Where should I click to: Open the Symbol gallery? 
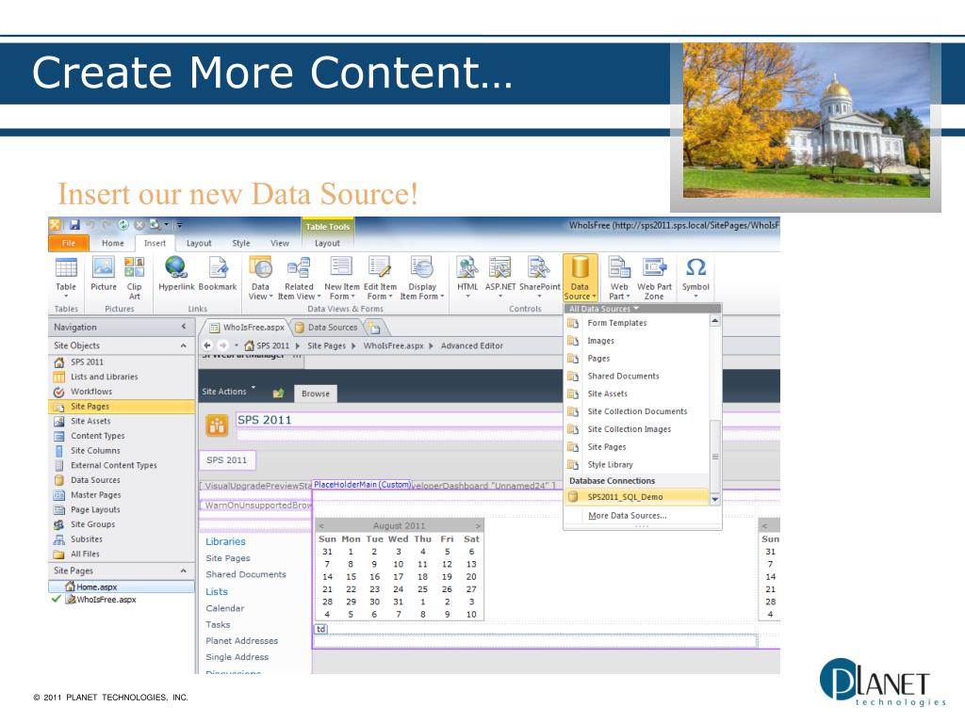[x=695, y=278]
